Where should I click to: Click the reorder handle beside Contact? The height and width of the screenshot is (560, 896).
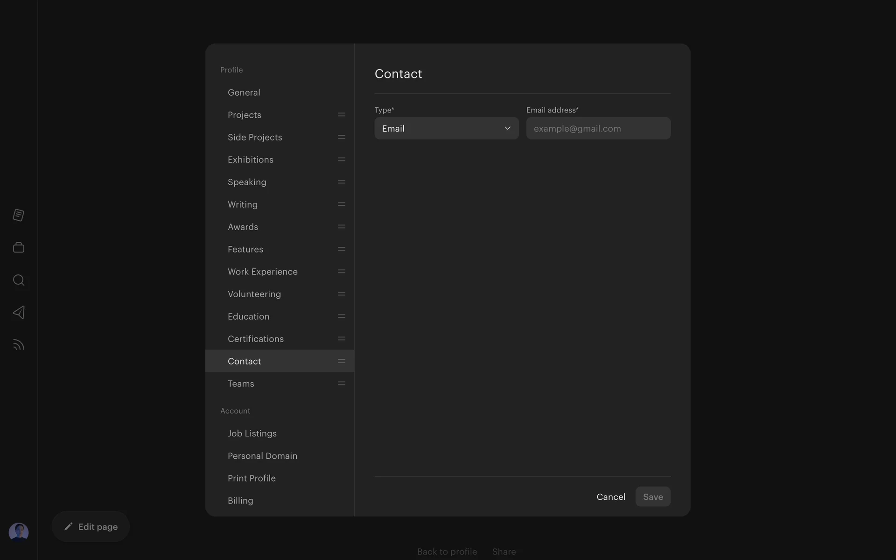[x=342, y=361]
